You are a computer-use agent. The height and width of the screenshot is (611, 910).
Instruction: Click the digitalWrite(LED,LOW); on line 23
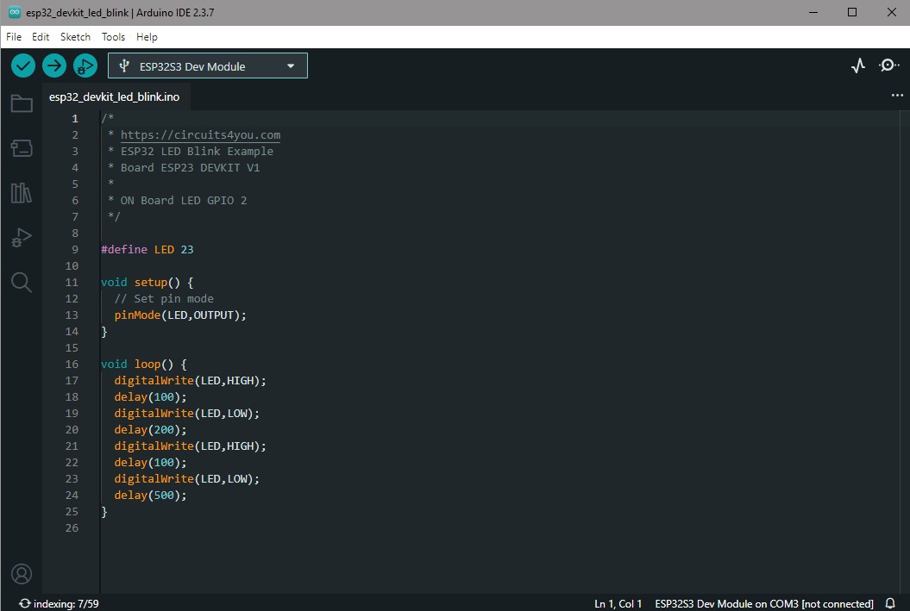point(187,479)
